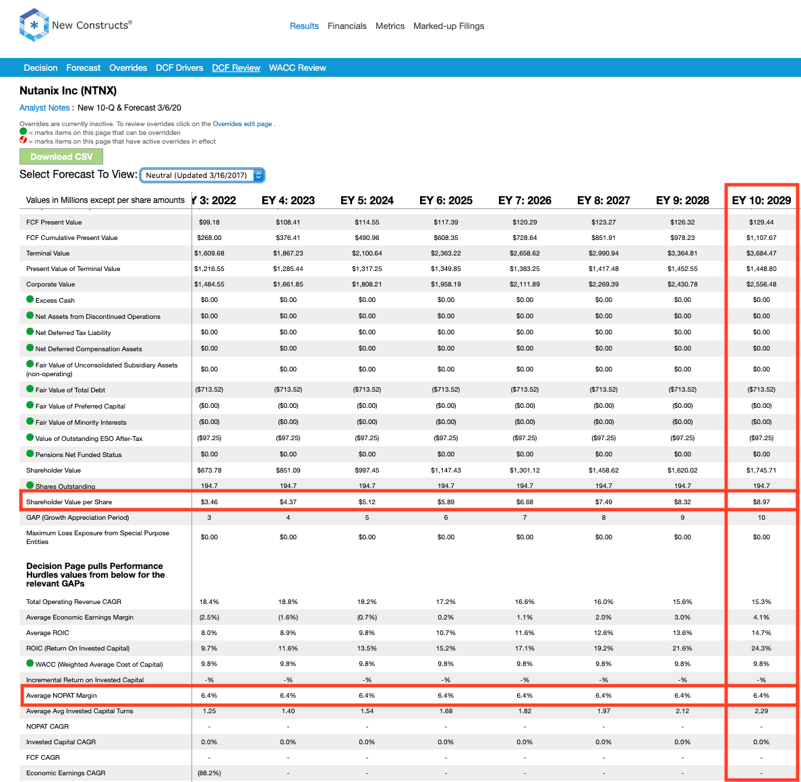The image size is (801, 782).
Task: Click the Average Avg Invested Capital Turns 2.29 cell
Action: click(x=761, y=711)
